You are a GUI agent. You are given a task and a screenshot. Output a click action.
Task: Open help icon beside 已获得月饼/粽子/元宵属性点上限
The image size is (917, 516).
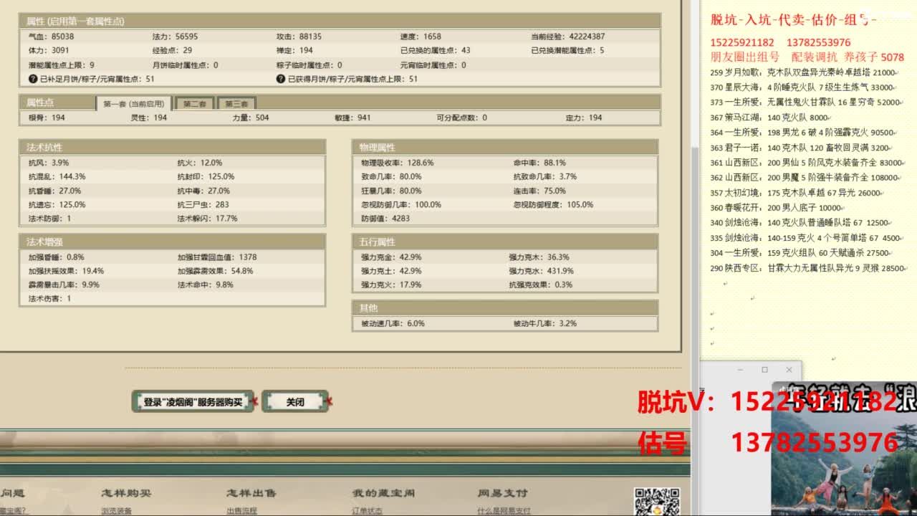(x=281, y=79)
